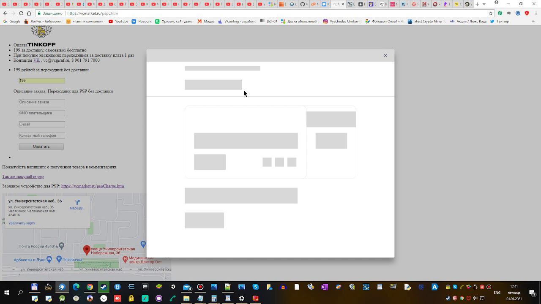The width and height of the screenshot is (541, 304).
Task: Open the Chrome profile icon
Action: pos(496,3)
